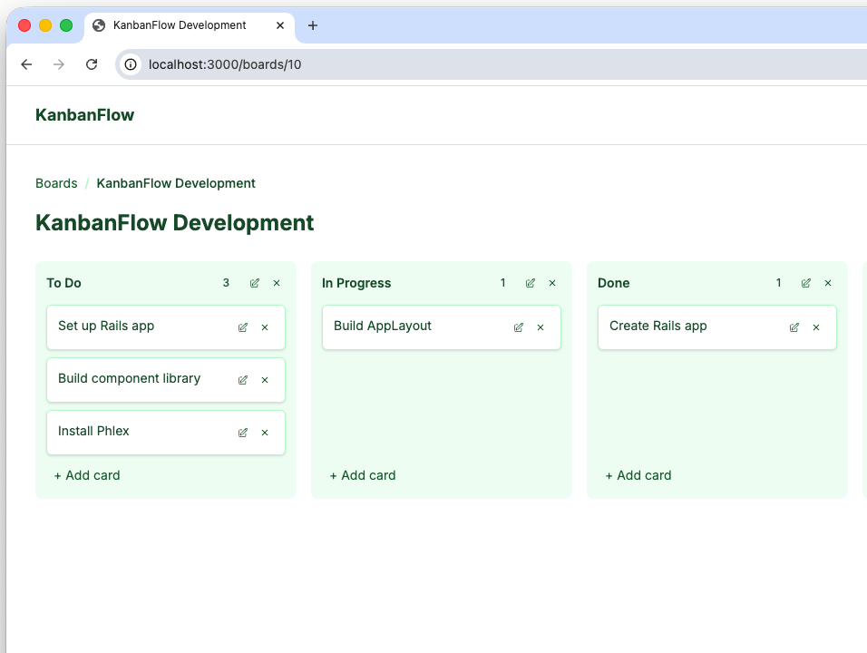Add card to In Progress column
This screenshot has height=653, width=867.
[363, 475]
